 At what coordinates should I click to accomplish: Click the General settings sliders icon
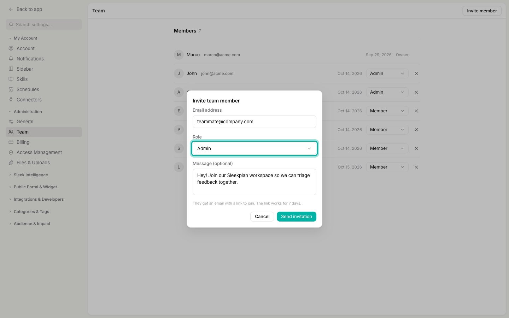(x=11, y=122)
